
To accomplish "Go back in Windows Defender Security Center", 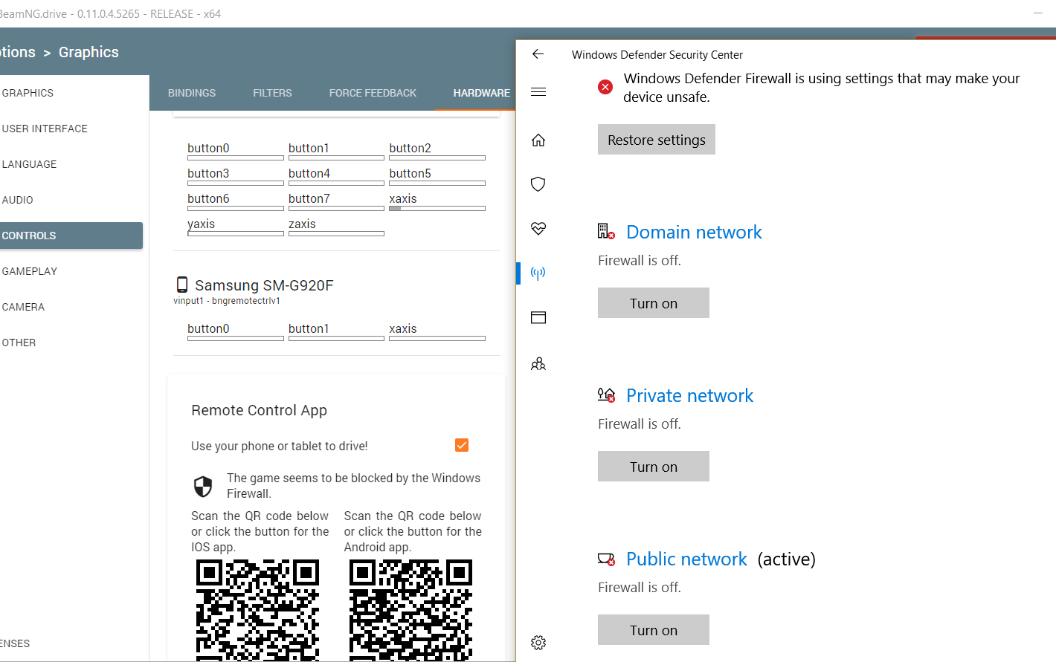I will tap(538, 54).
